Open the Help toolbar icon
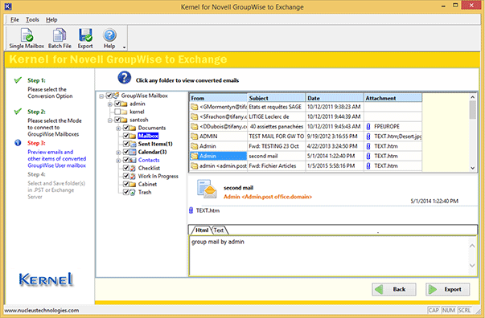Image resolution: width=485 pixels, height=318 pixels. (x=109, y=35)
